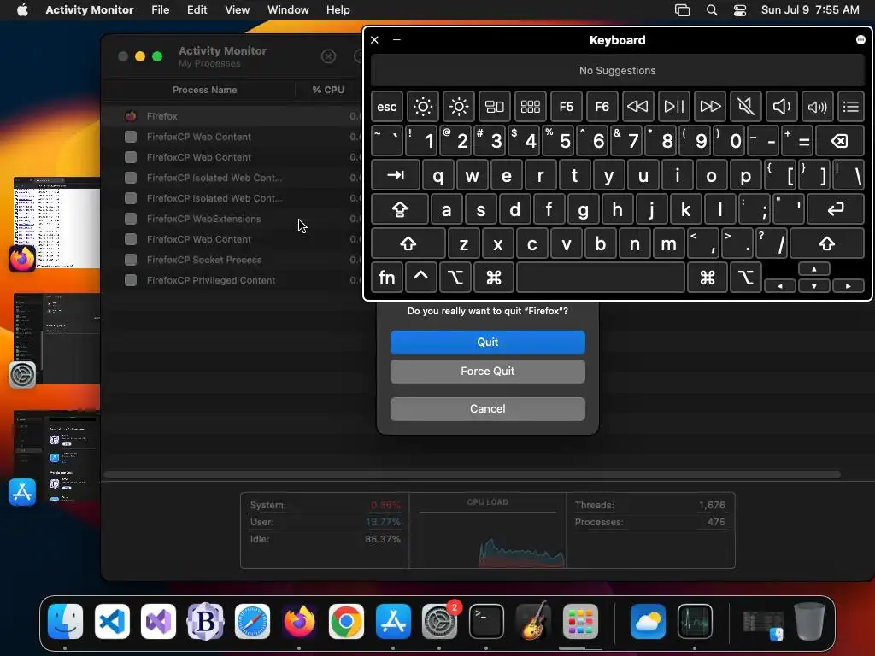Image resolution: width=875 pixels, height=656 pixels.
Task: Tap the return key
Action: click(836, 209)
